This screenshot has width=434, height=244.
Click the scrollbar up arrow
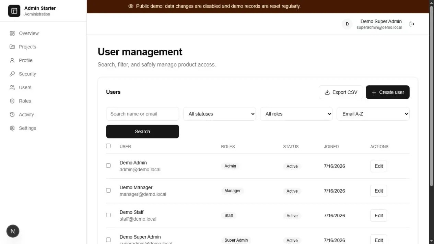click(431, 3)
